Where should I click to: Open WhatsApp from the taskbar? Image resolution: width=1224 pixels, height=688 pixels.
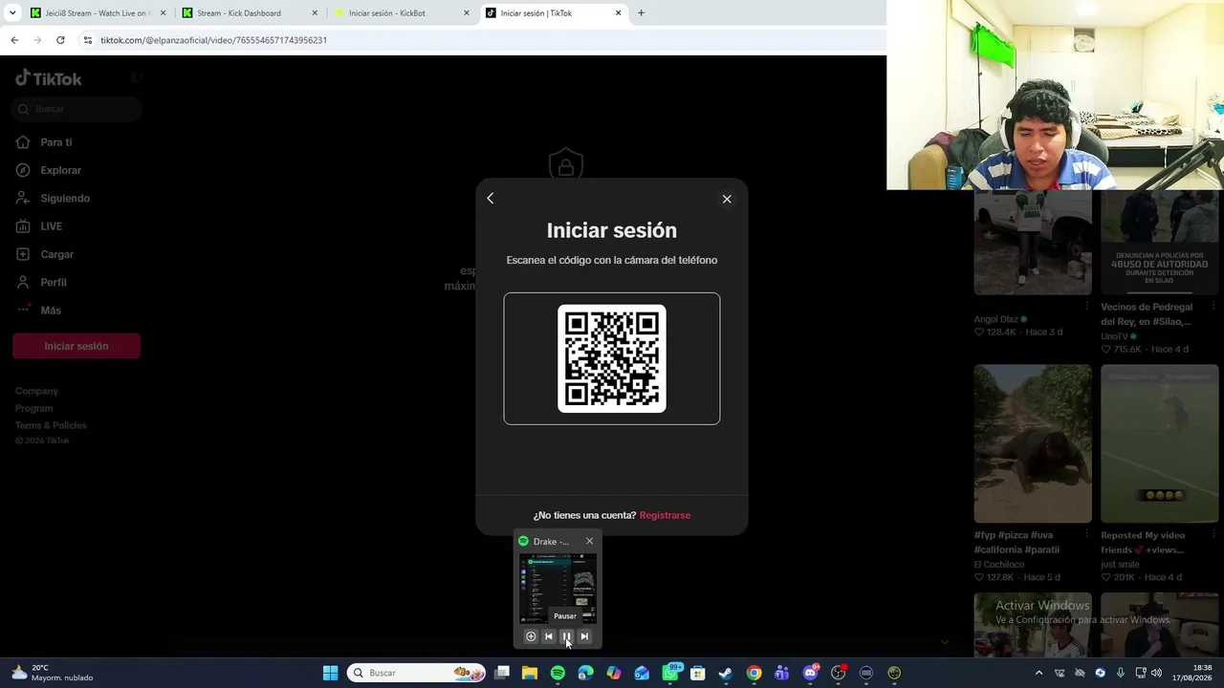pos(670,673)
